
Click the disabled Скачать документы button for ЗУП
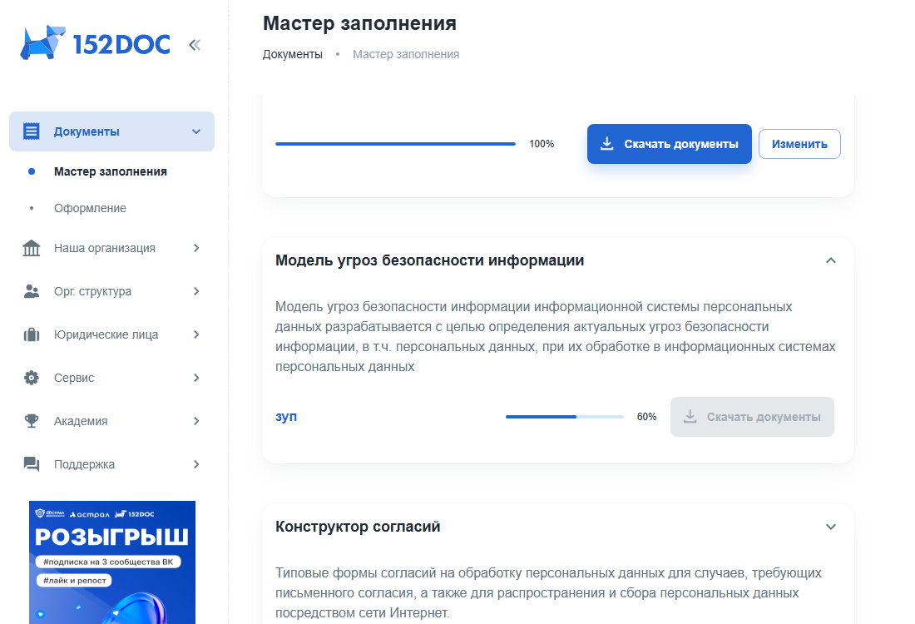point(752,417)
